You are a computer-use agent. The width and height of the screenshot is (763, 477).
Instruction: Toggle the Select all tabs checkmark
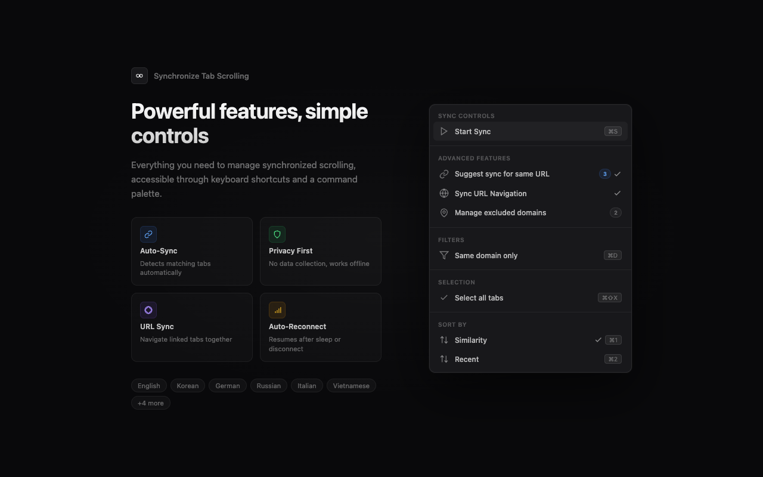(x=444, y=298)
